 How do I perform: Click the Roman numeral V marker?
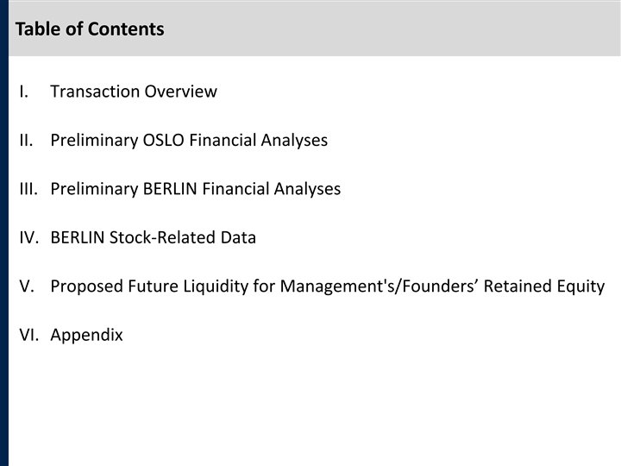pos(25,287)
